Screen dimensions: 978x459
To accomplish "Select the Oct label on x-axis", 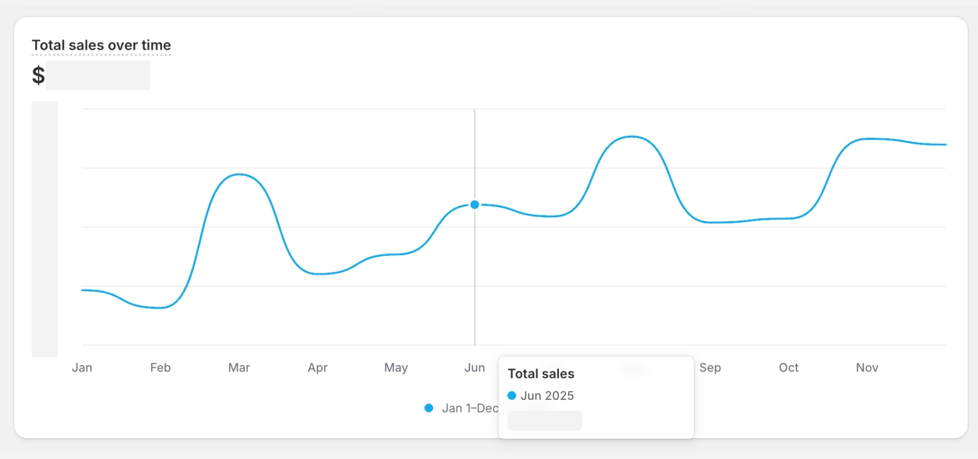I will 788,368.
